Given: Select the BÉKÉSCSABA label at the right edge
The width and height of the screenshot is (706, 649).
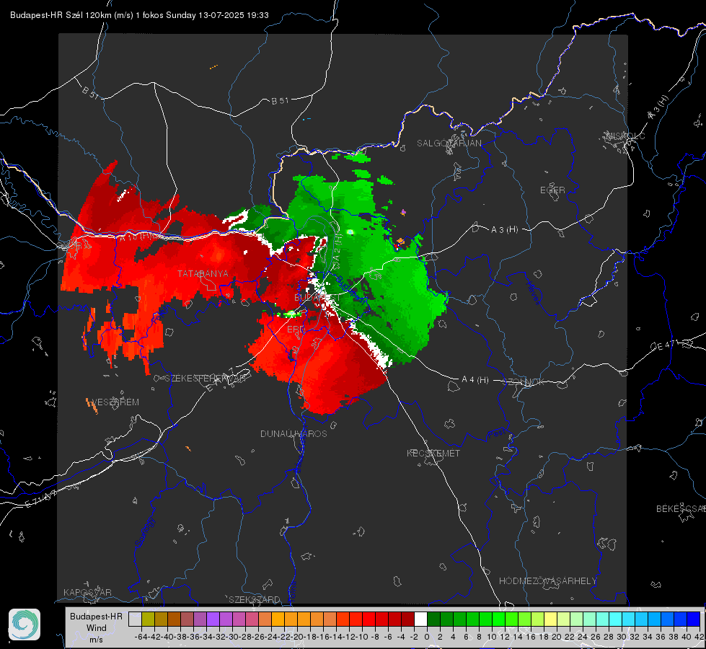Looking at the screenshot, I should [681, 509].
